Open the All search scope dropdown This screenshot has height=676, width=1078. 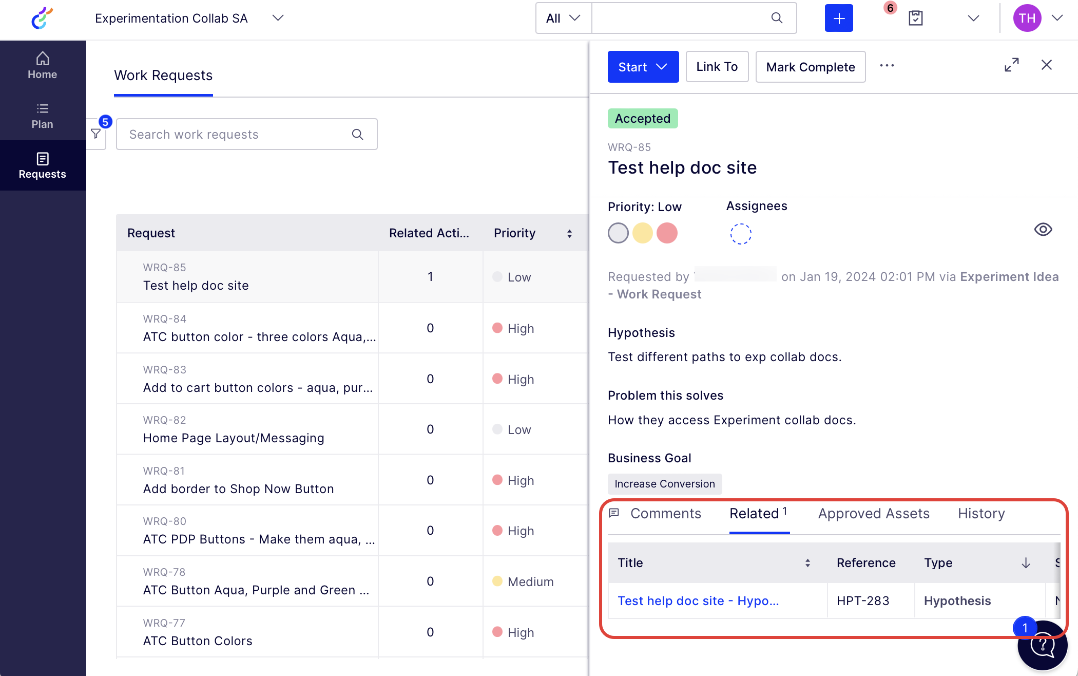click(563, 18)
